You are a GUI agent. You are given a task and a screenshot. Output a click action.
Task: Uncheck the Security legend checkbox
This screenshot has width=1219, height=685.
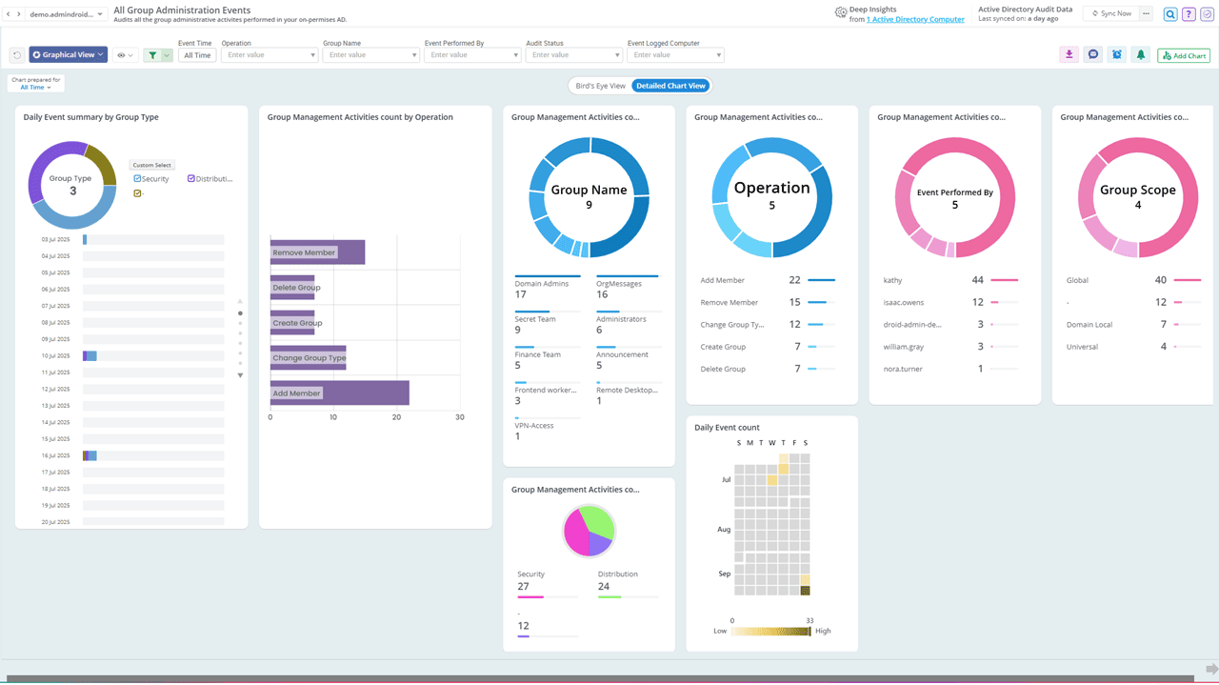138,179
